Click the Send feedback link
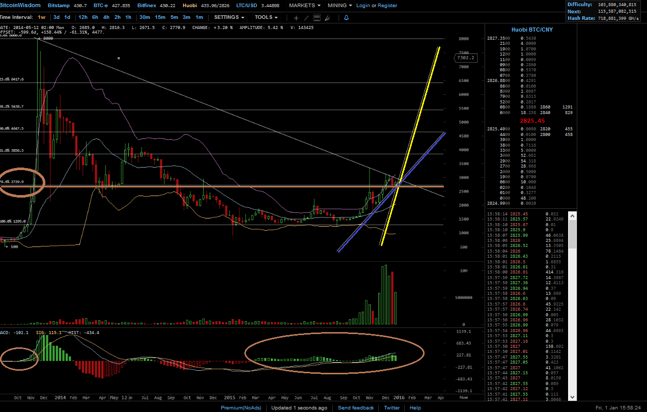The width and height of the screenshot is (647, 412). pyautogui.click(x=355, y=408)
